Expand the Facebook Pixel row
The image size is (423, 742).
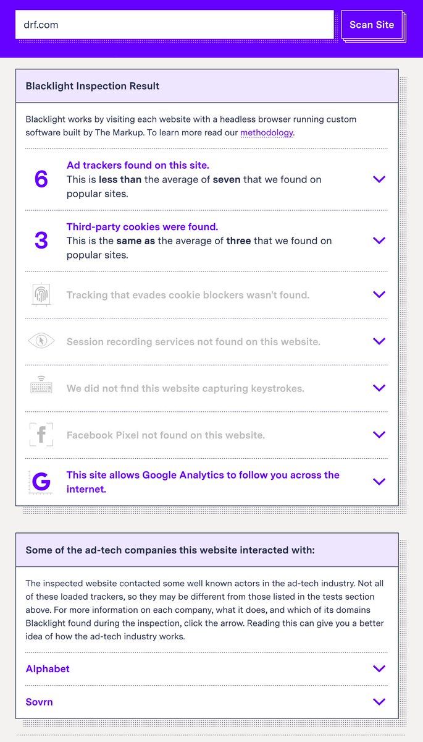coord(379,435)
